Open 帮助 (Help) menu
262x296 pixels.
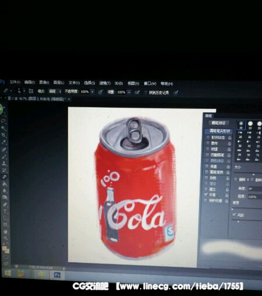coord(167,84)
